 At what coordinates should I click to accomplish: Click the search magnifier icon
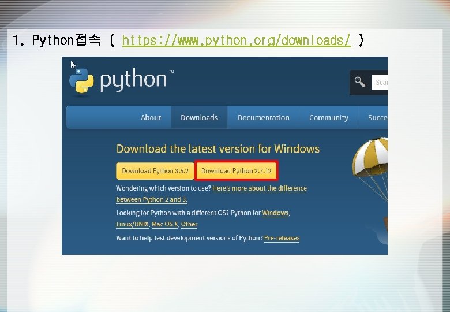point(359,82)
